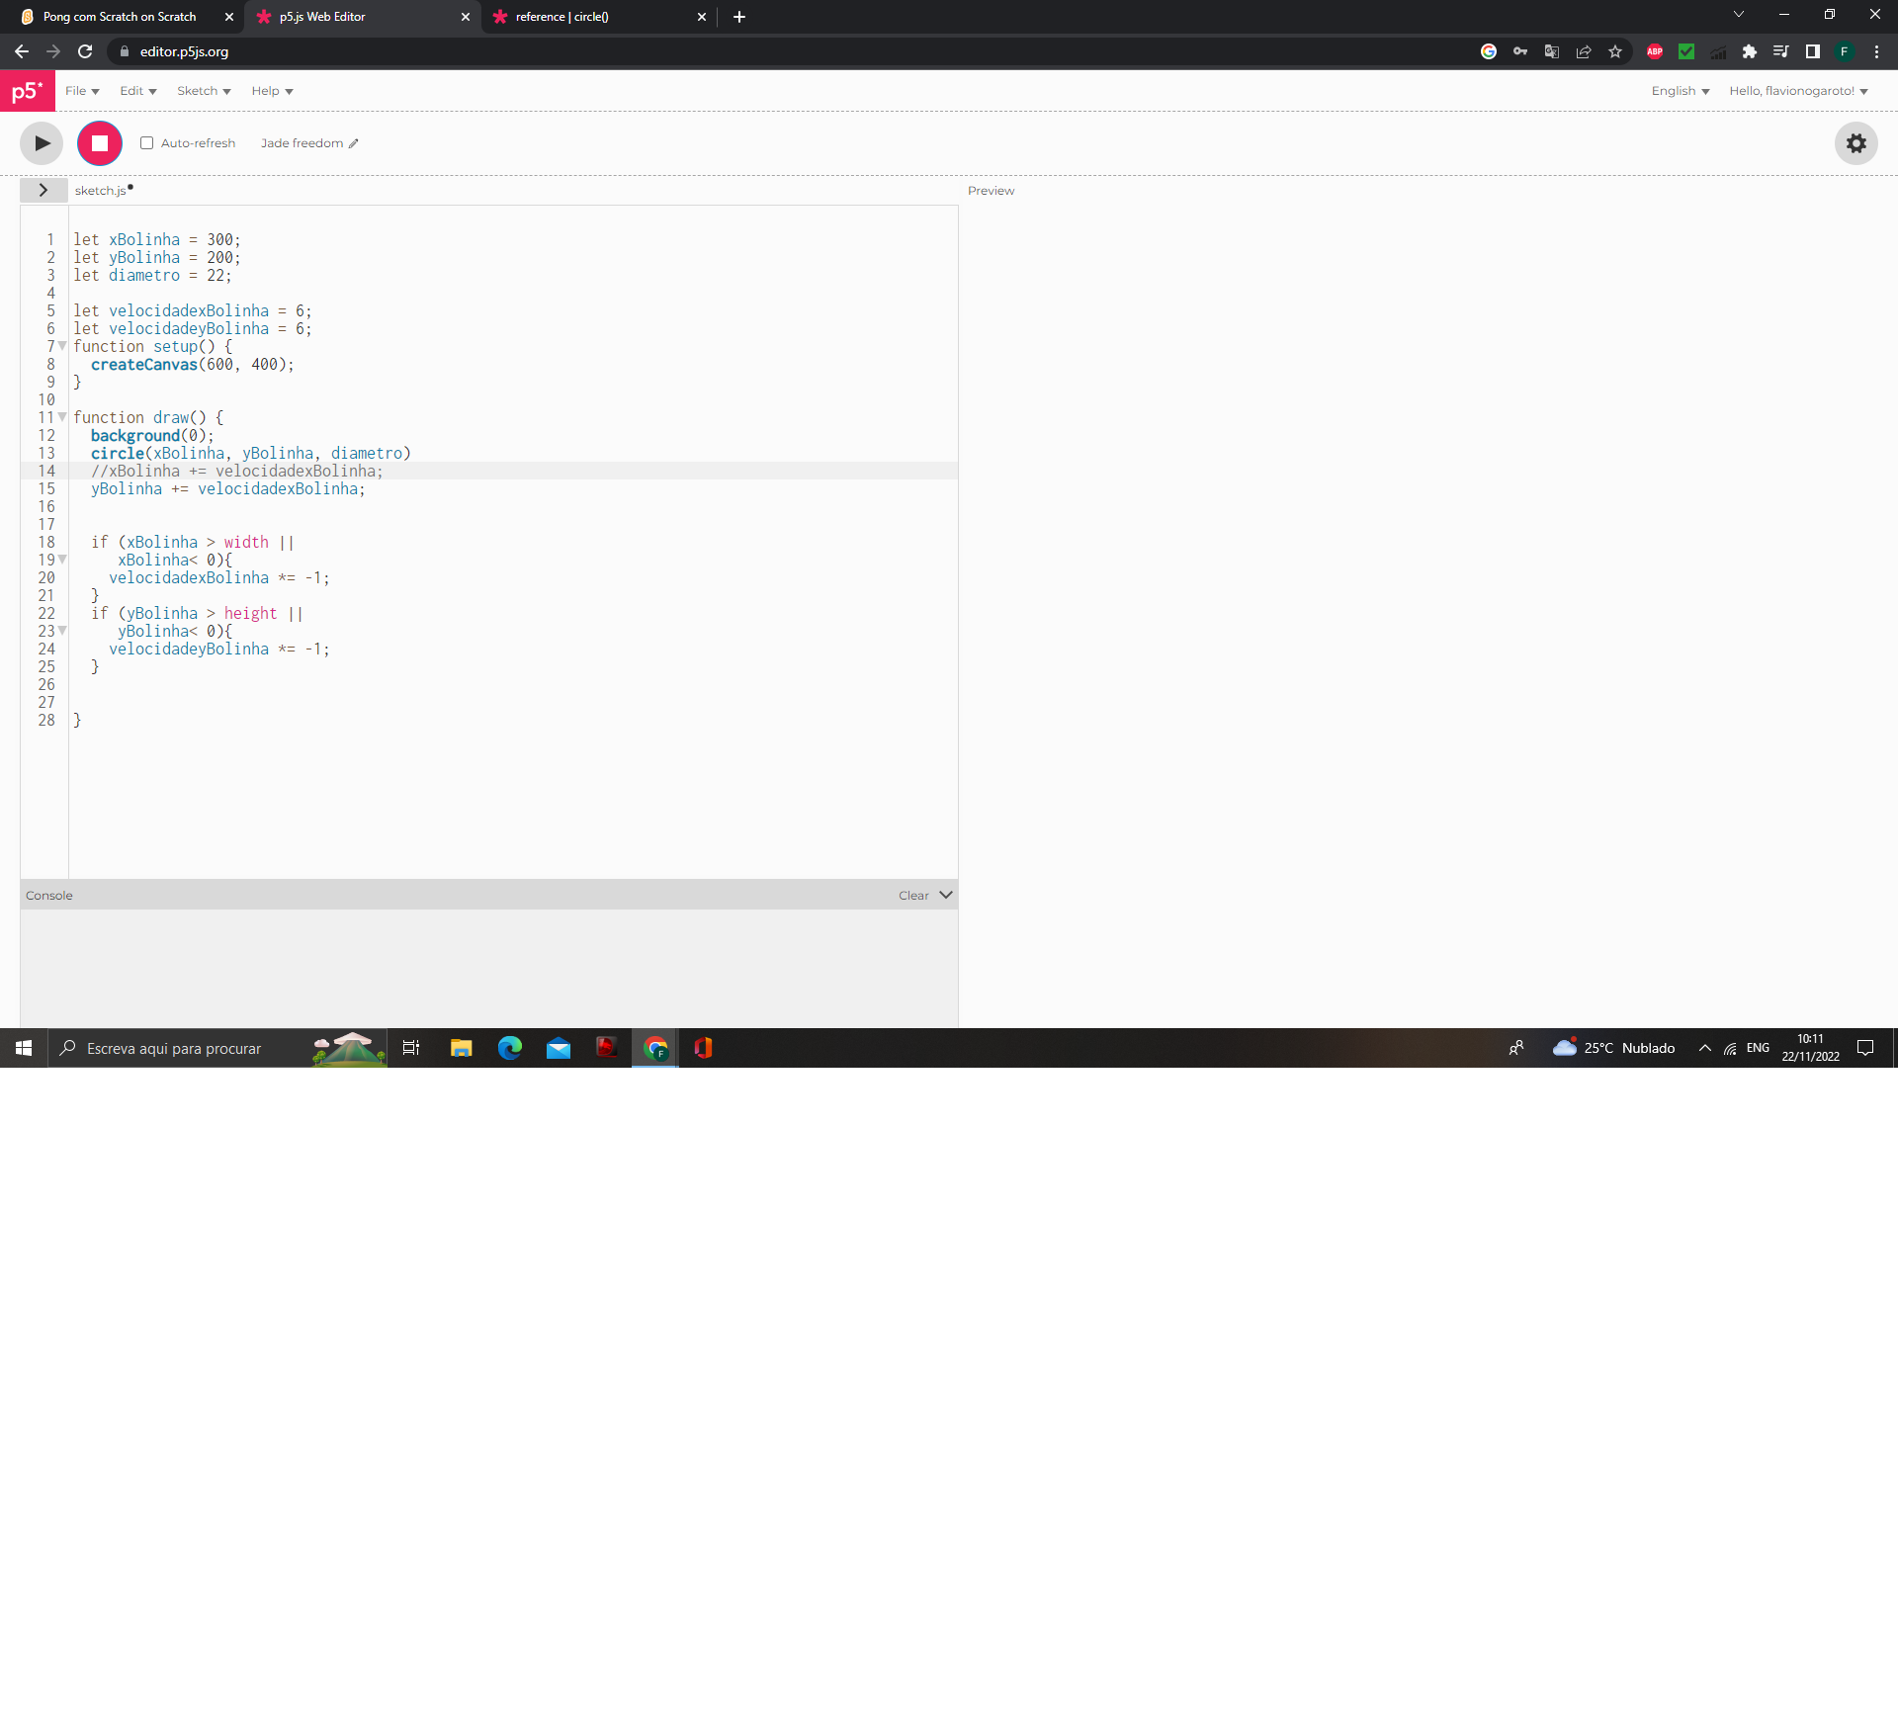Share this page icon
The height and width of the screenshot is (1736, 1898).
click(x=1584, y=51)
